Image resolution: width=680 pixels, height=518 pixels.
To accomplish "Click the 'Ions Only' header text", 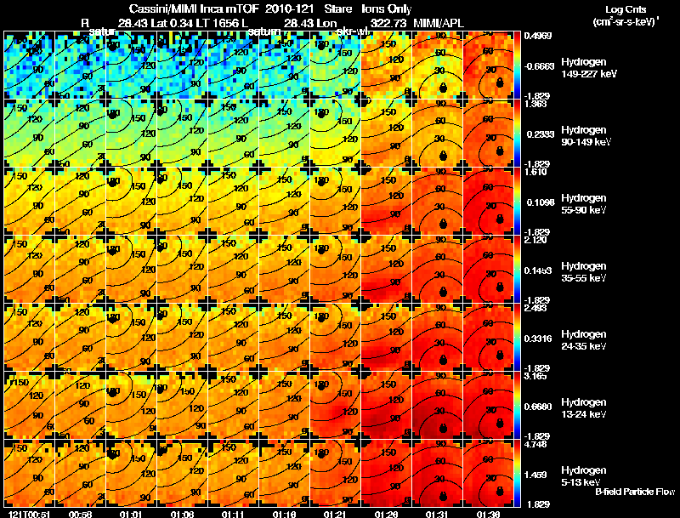I will pos(386,9).
